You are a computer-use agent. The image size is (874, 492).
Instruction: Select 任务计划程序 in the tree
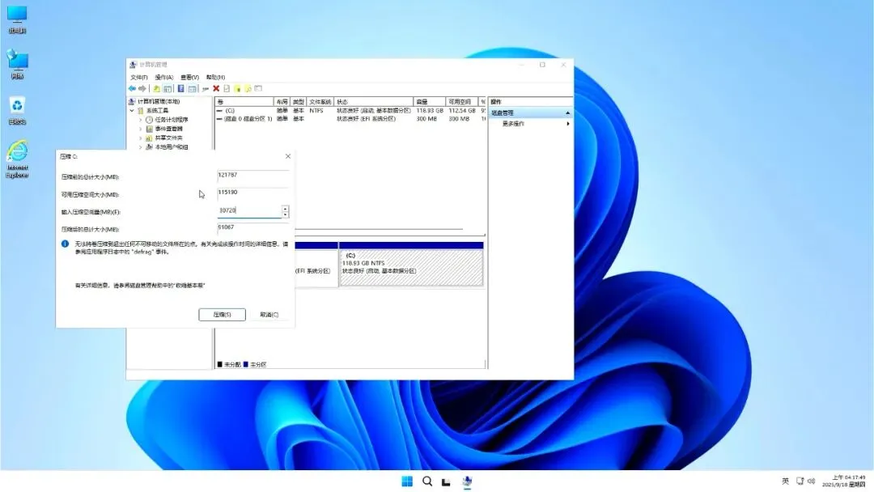pos(171,120)
